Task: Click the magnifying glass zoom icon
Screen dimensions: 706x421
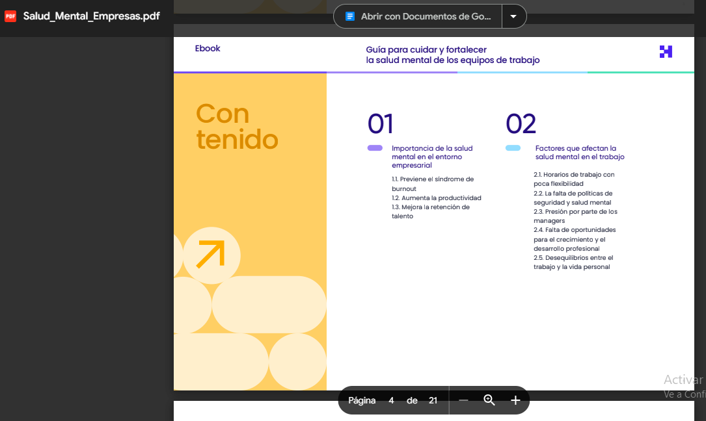Action: pos(489,400)
